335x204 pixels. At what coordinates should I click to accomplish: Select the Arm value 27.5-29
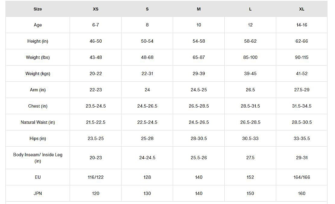point(302,90)
